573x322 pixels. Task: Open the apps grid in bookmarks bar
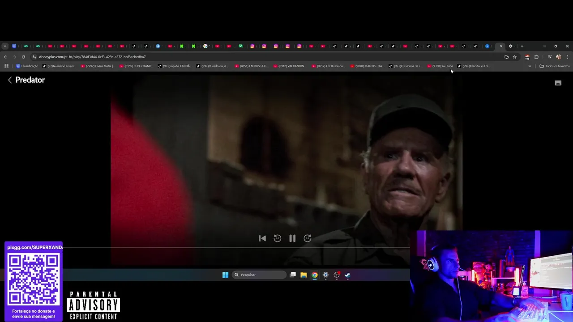pos(6,66)
